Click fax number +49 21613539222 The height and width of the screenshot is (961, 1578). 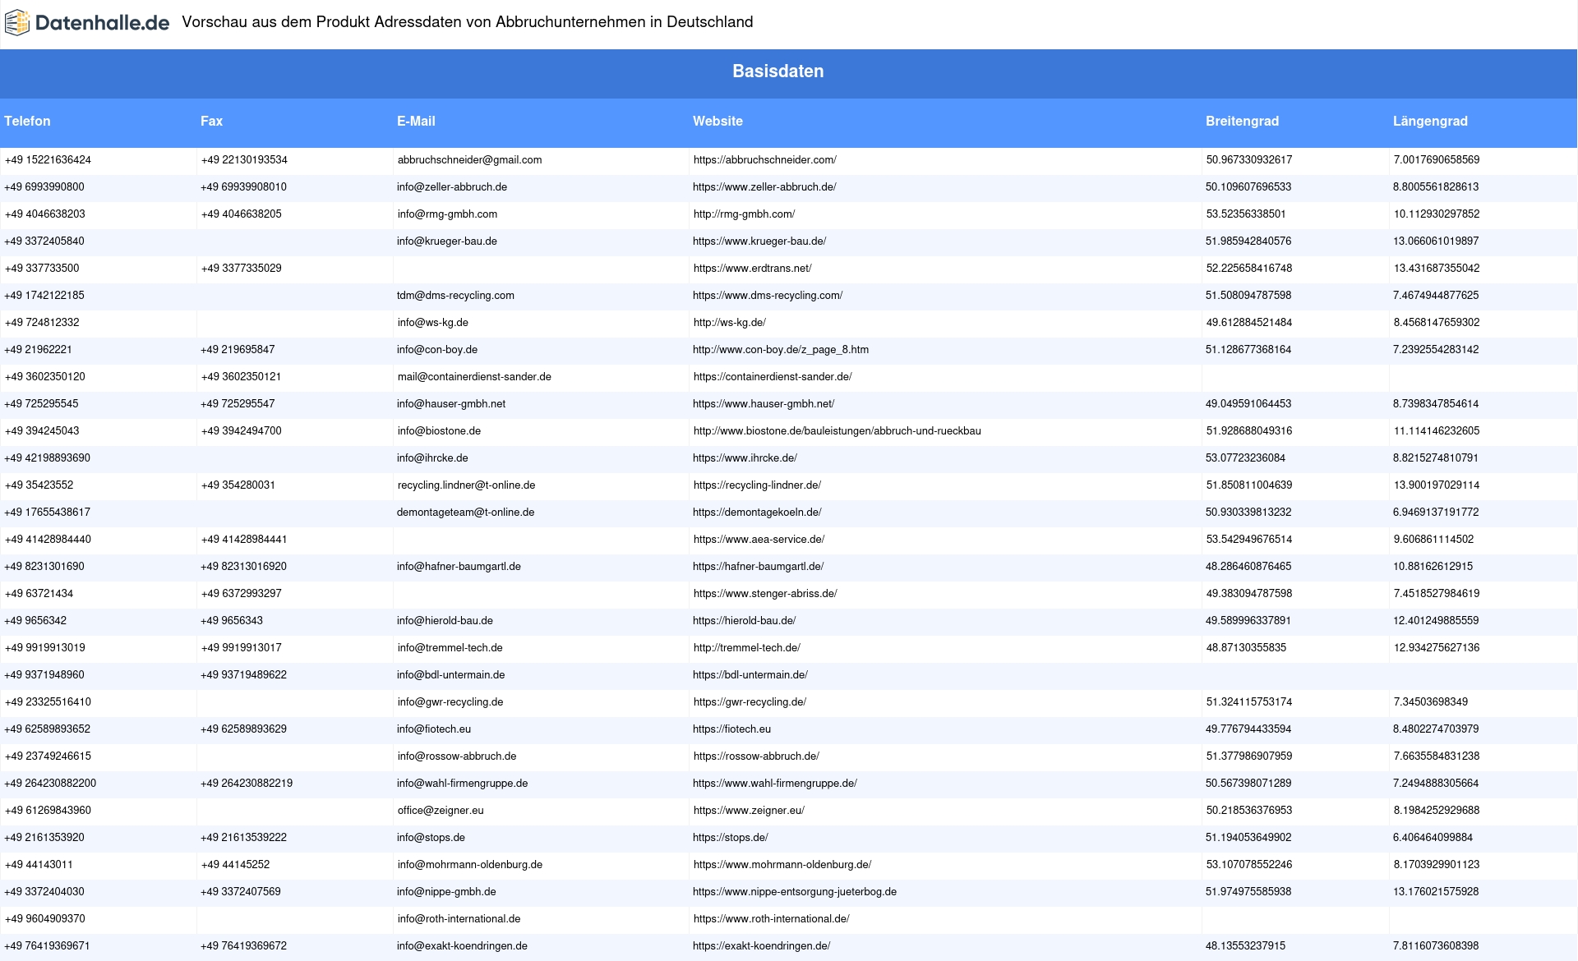click(243, 838)
